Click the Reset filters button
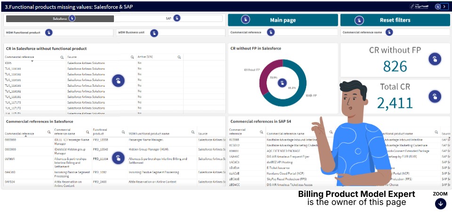452x212 pixels. pos(395,20)
